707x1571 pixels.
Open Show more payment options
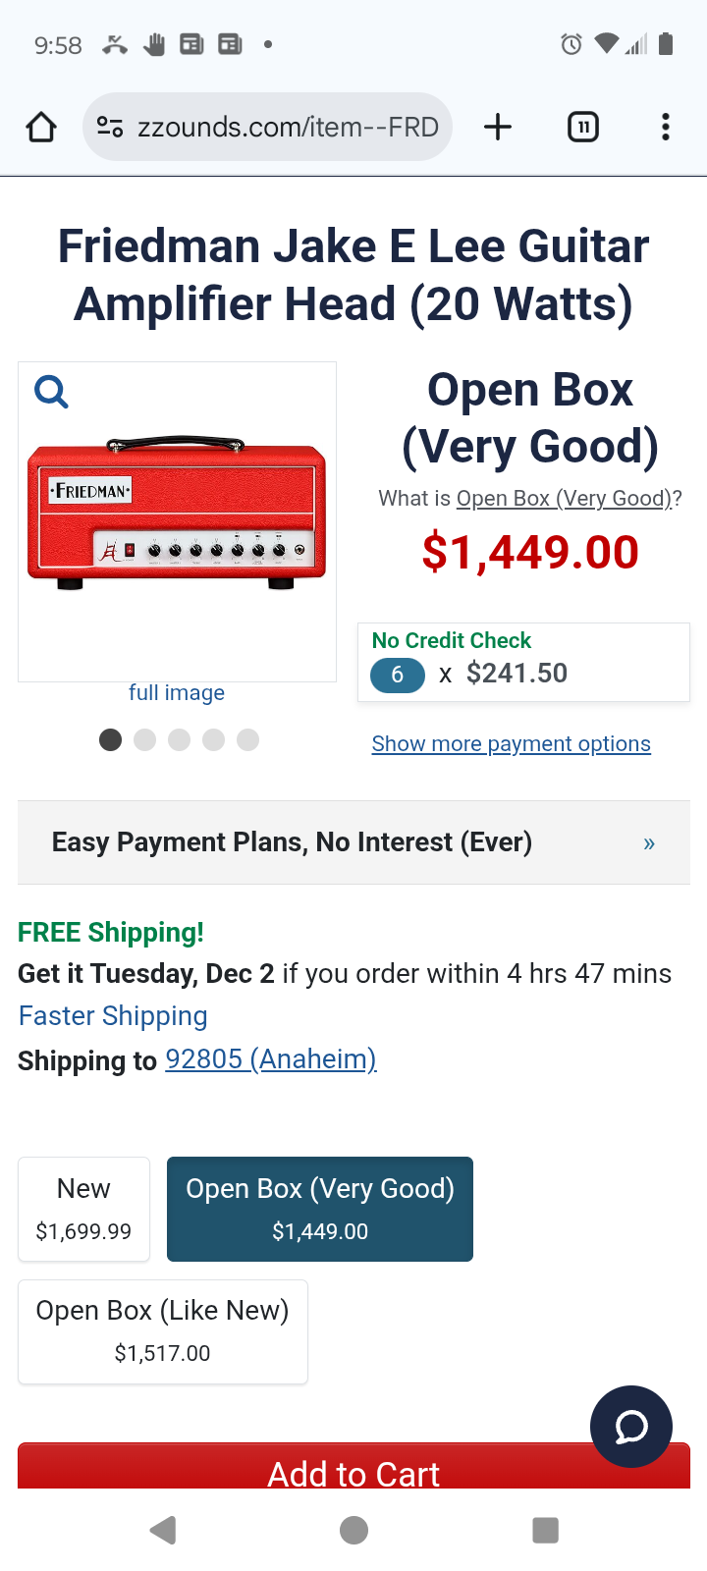511,743
